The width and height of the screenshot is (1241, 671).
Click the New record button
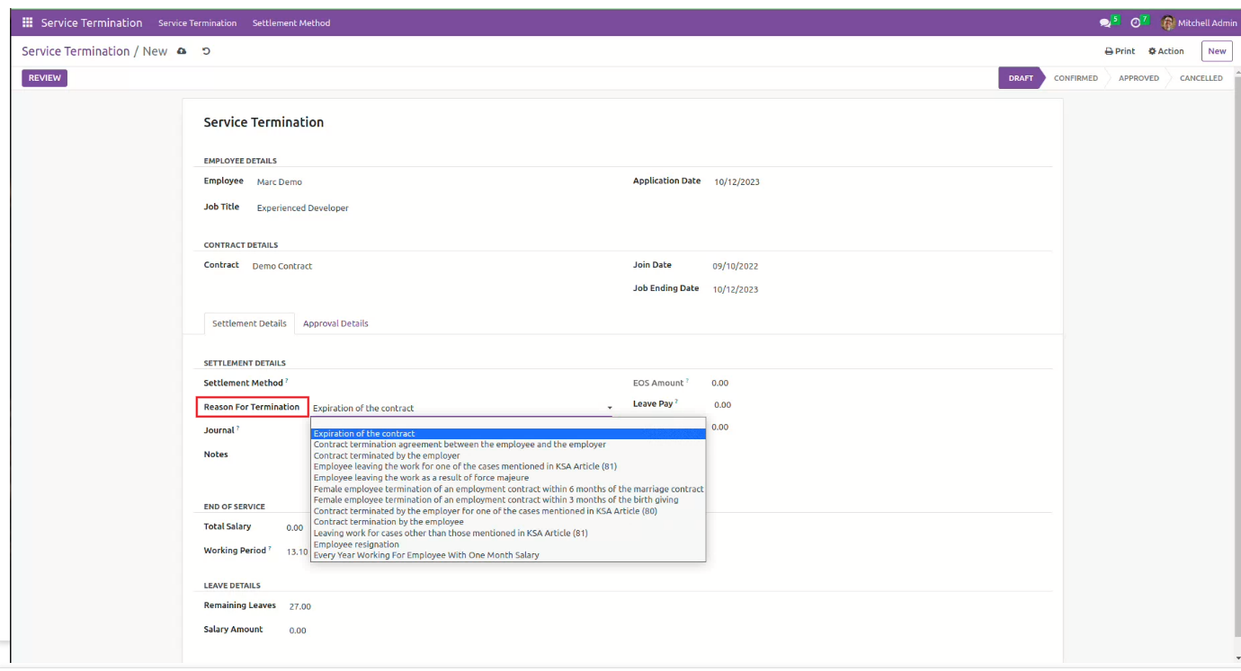pyautogui.click(x=1217, y=51)
